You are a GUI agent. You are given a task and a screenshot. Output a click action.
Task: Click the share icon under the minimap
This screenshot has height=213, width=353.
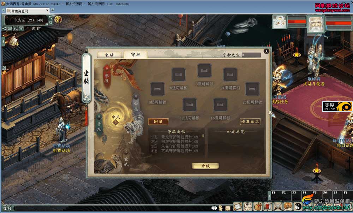pyautogui.click(x=4, y=29)
